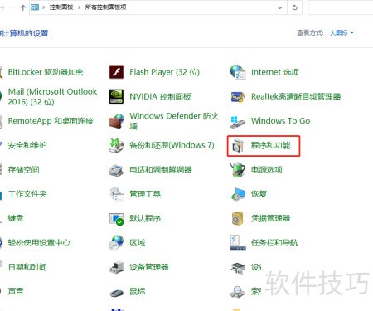This screenshot has width=373, height=311.
Task: Click Flash Player (32 位) text label
Action: coord(164,72)
